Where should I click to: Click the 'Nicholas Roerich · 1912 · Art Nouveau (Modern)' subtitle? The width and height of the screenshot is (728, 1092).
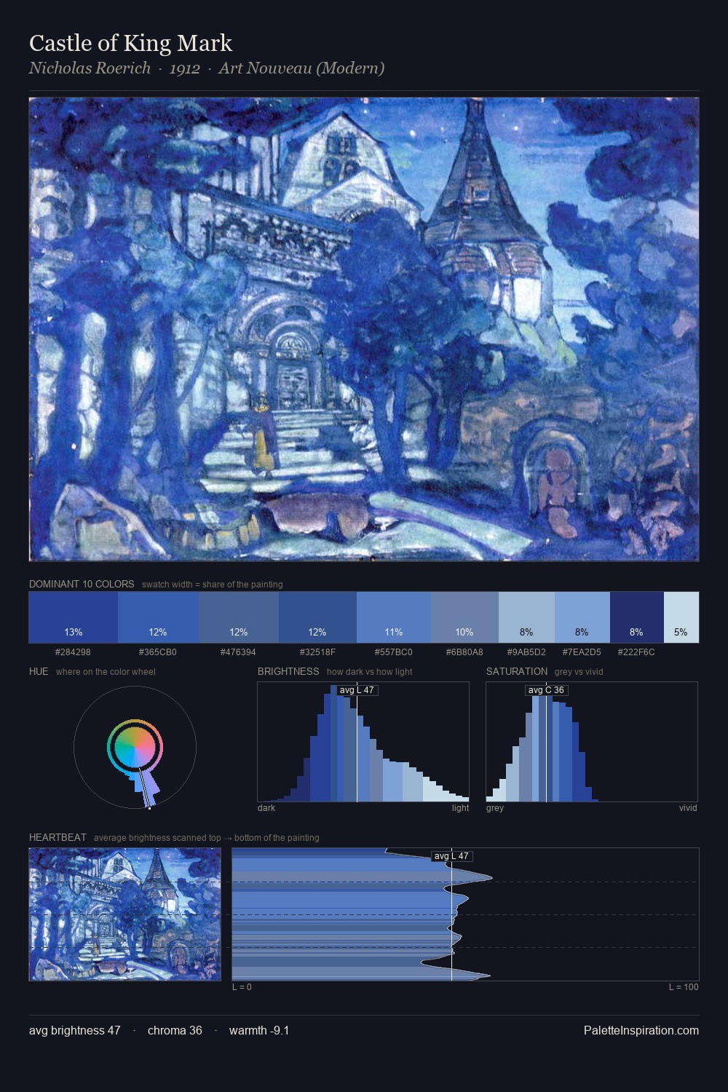pos(207,68)
